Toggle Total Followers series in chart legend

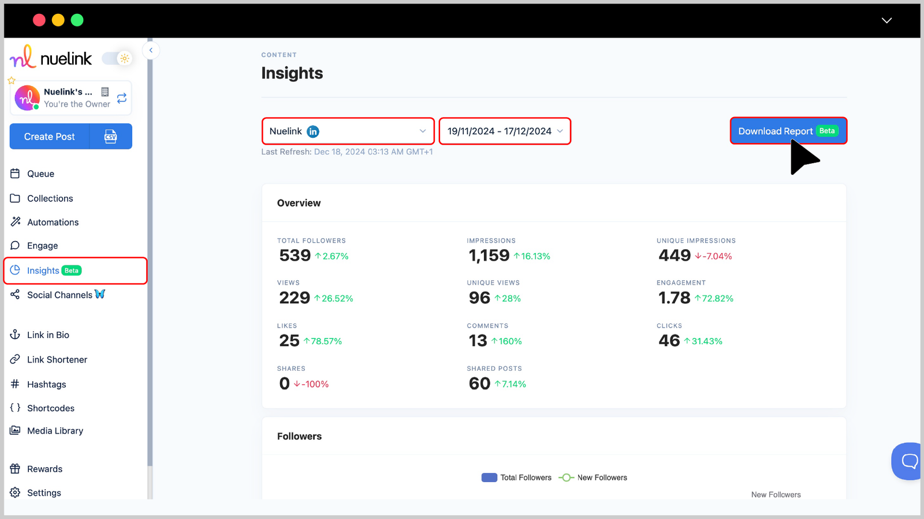click(516, 477)
